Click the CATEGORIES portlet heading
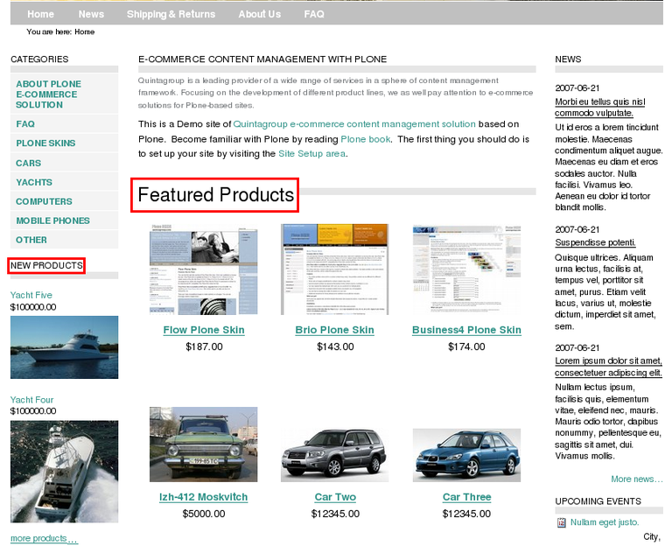The height and width of the screenshot is (546, 672). (x=39, y=59)
